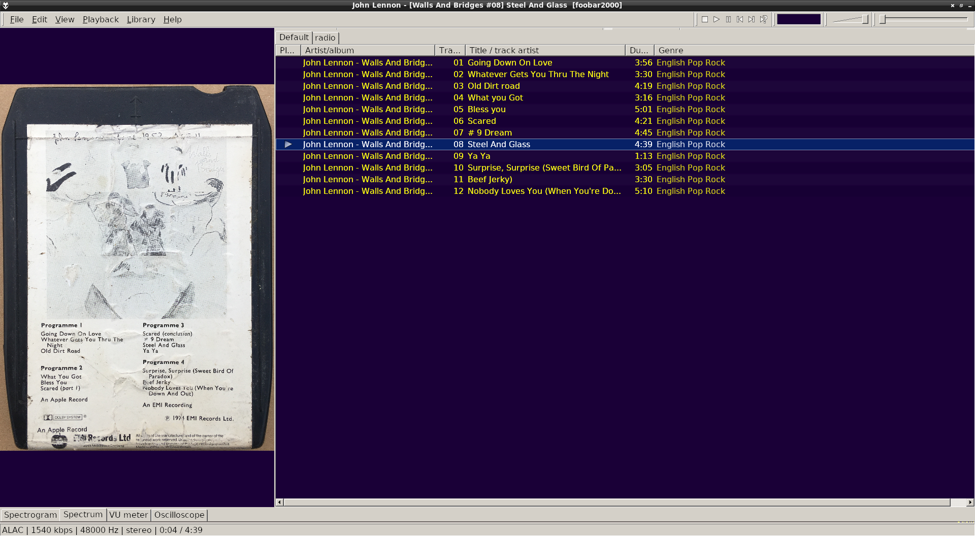Viewport: 975px width, 536px height.
Task: Open the VU meter tab
Action: coord(128,515)
